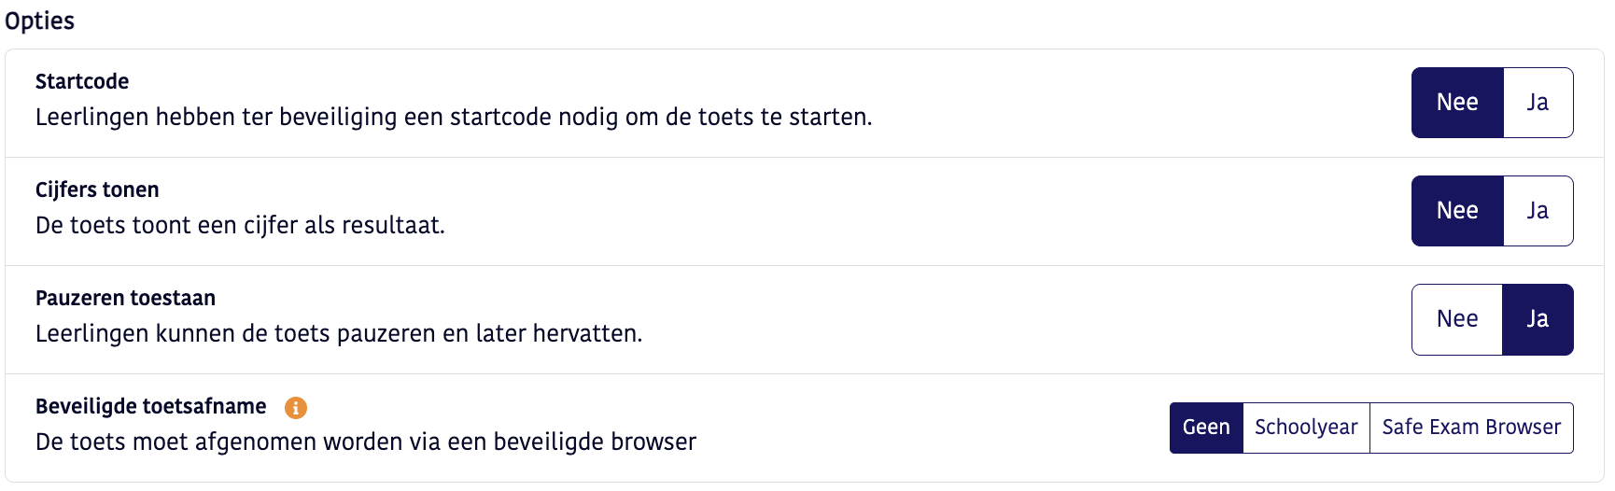Set Startcode to Nee
Image resolution: width=1615 pixels, height=491 pixels.
1457,103
